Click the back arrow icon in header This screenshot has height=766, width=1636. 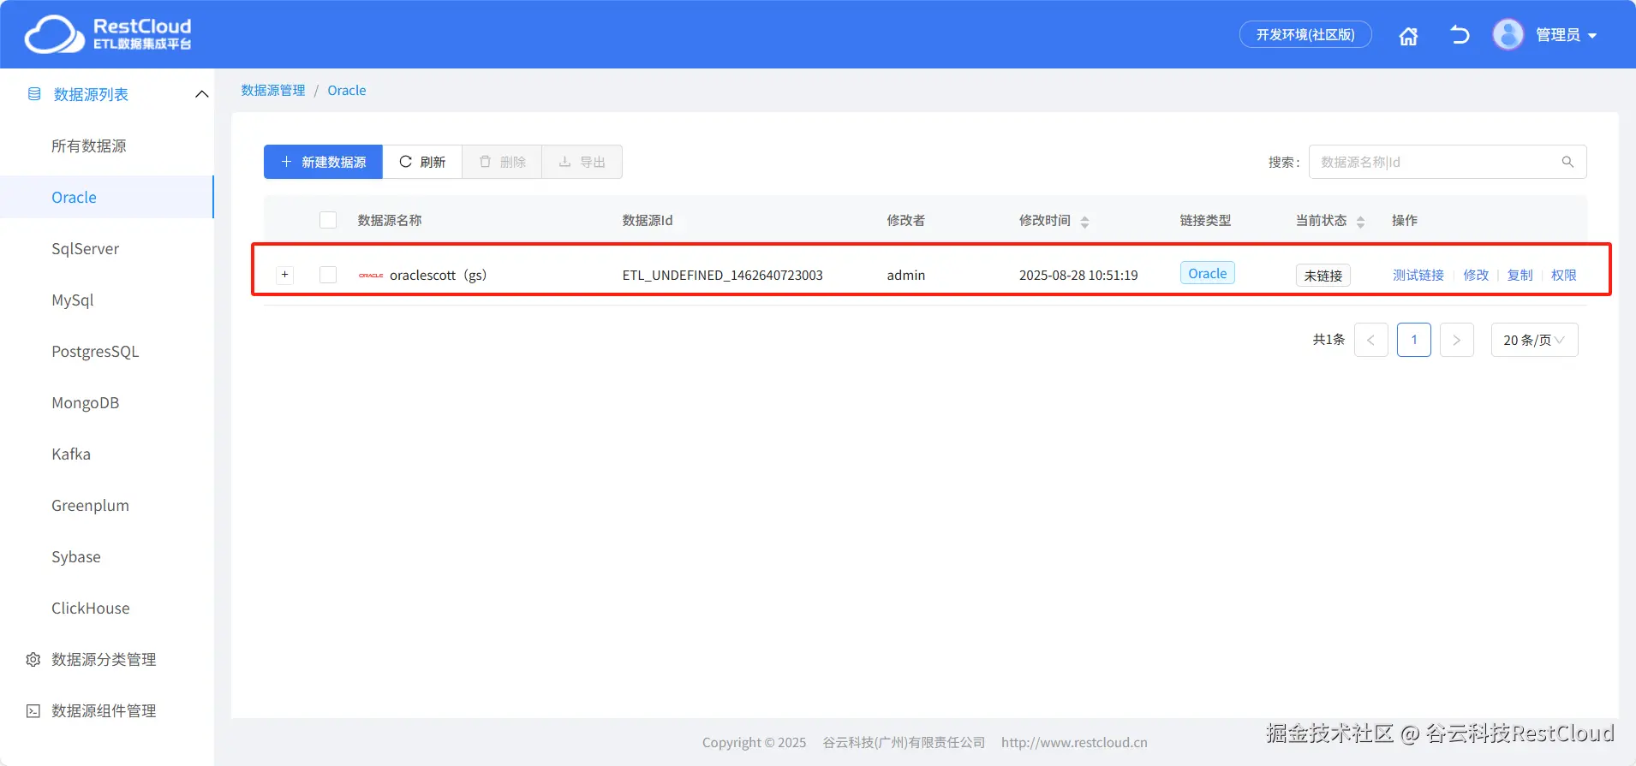pos(1460,35)
